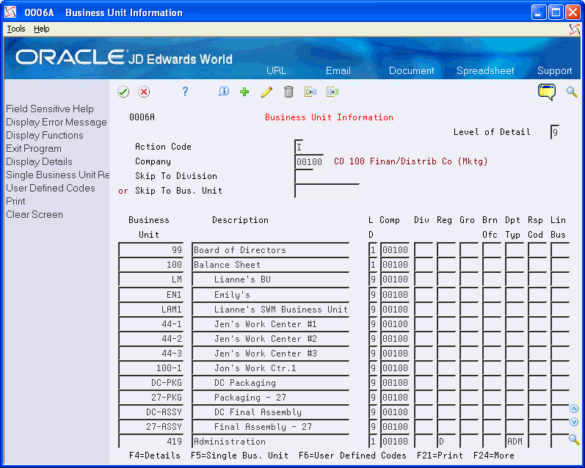Click the import arrow-left toolbar icon

point(310,92)
